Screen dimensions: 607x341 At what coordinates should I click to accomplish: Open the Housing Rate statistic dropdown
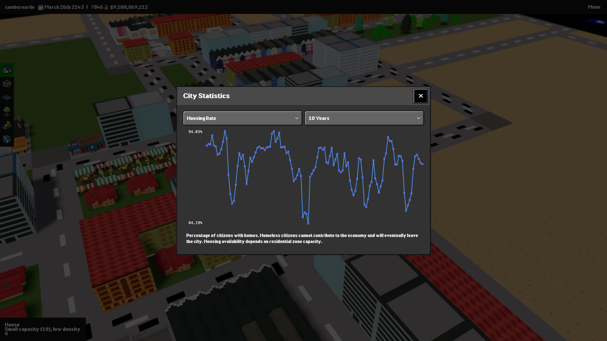pyautogui.click(x=242, y=118)
